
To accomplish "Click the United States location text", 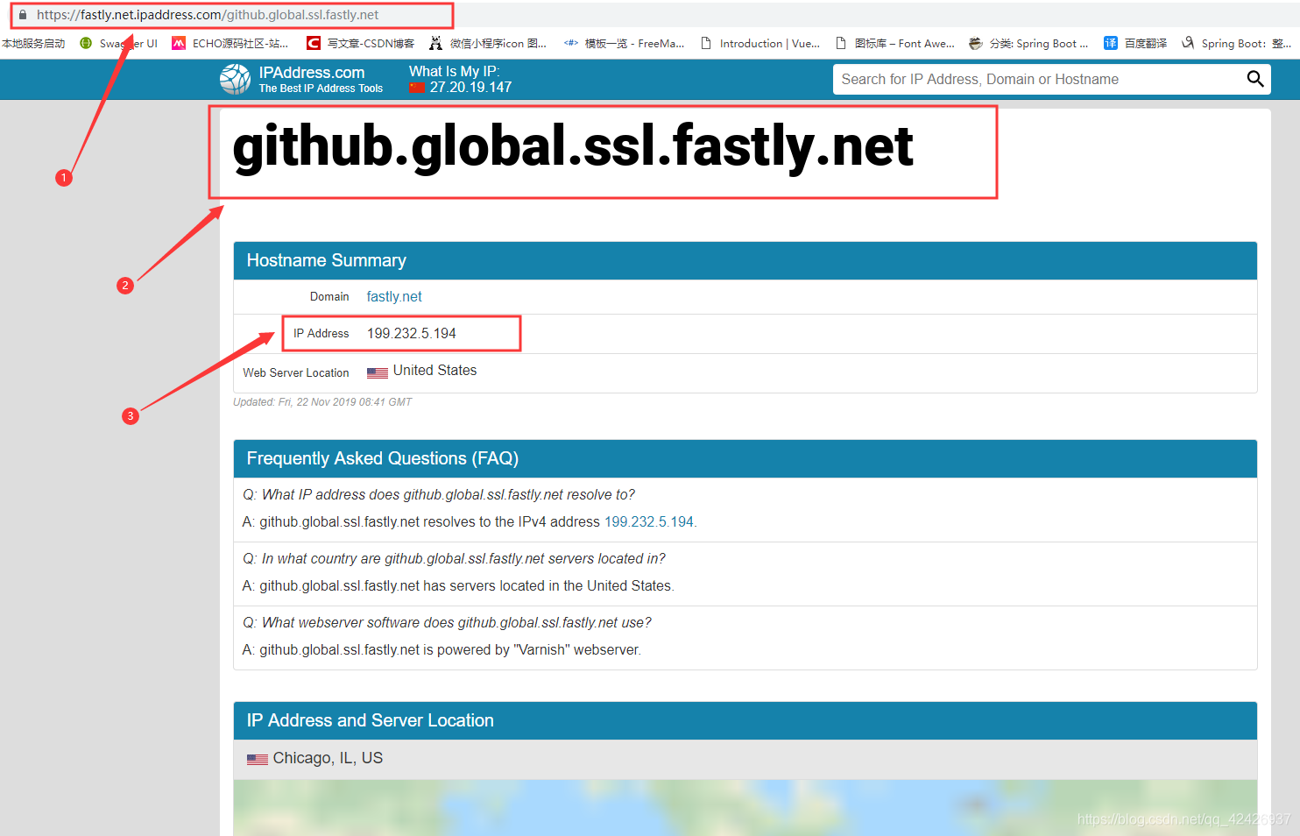I will coord(435,371).
